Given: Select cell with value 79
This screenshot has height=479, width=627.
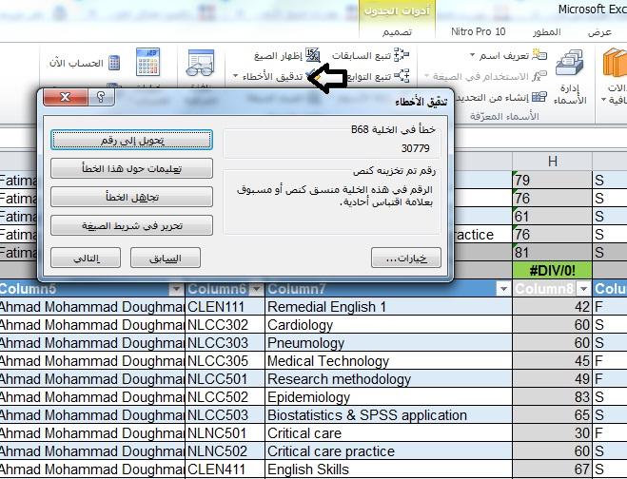Looking at the screenshot, I should click(552, 181).
